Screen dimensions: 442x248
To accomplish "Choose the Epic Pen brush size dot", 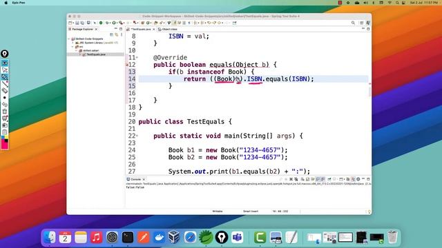I will coord(5,98).
